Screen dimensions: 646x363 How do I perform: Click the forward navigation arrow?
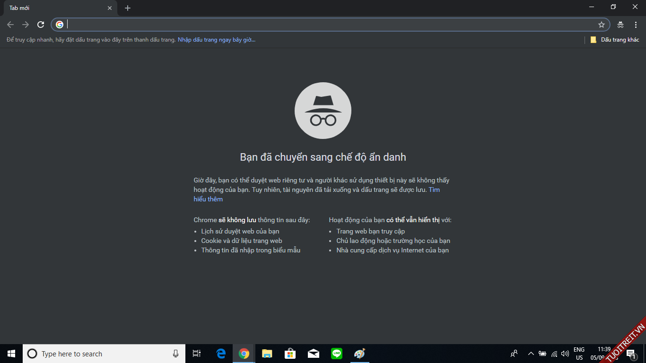[26, 25]
